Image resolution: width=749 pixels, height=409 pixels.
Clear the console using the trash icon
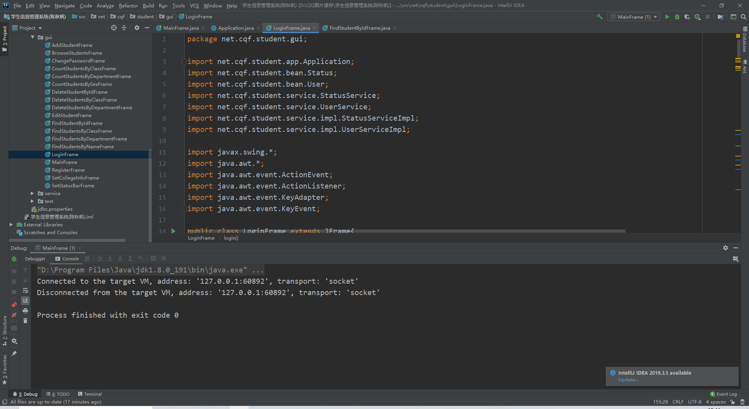point(25,321)
